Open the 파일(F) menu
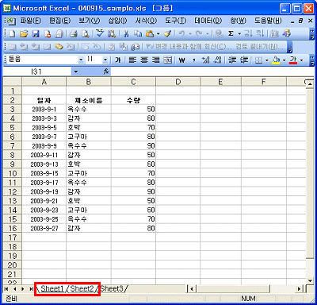 click(x=31, y=21)
